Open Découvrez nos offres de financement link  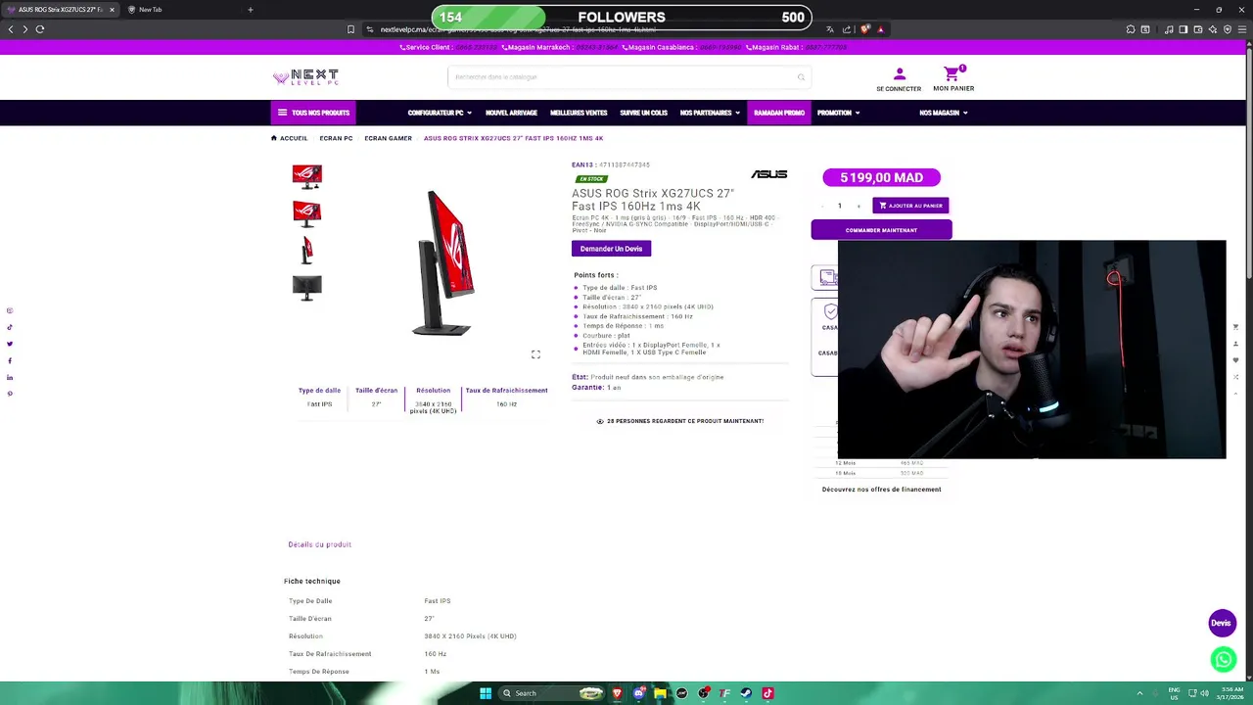coord(881,490)
